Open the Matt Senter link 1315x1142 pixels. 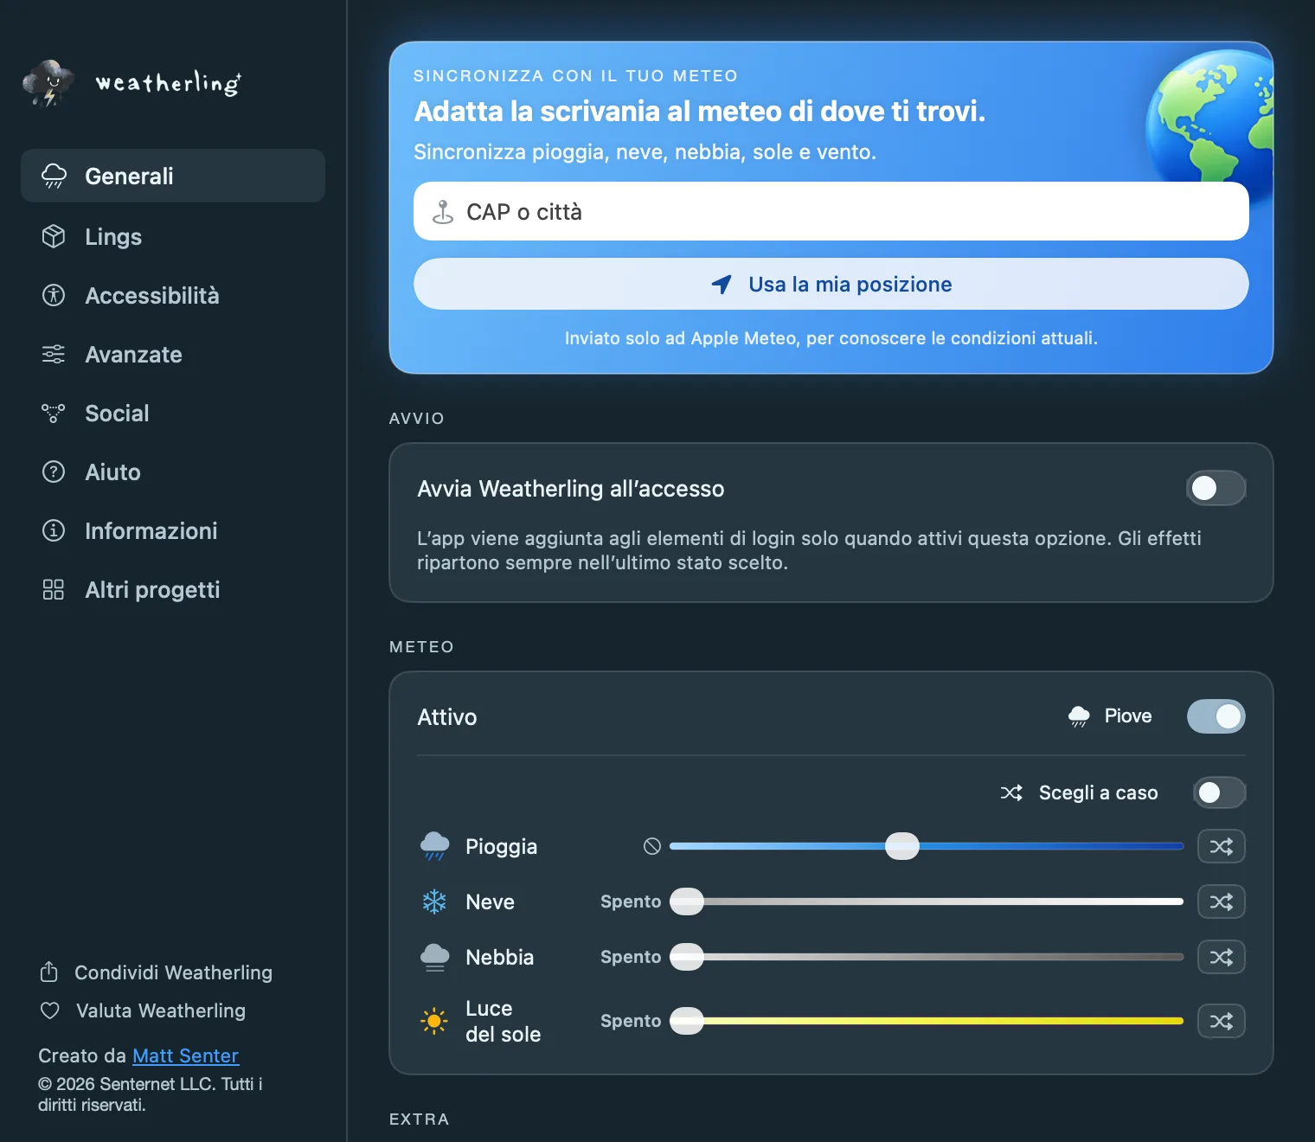185,1055
